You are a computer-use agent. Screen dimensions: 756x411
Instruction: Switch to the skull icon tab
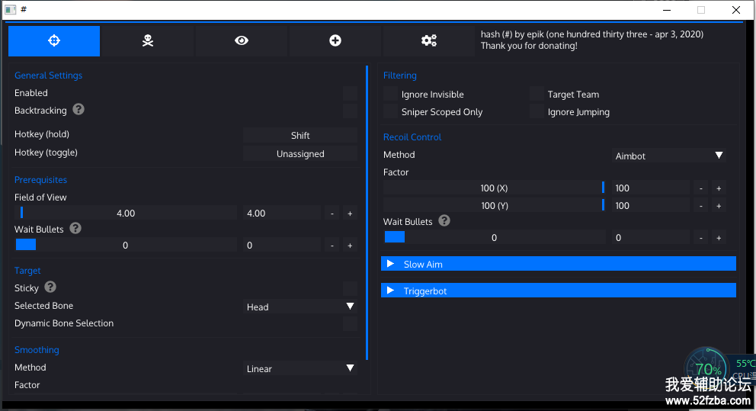[x=148, y=41]
